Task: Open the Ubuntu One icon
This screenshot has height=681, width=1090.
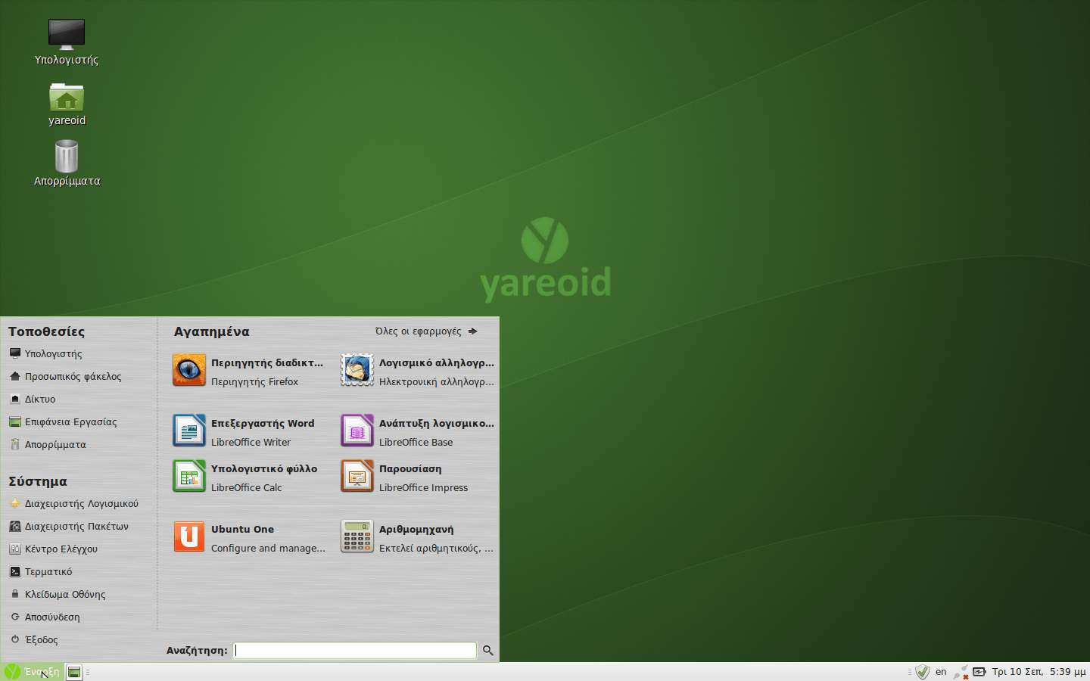Action: click(x=189, y=537)
